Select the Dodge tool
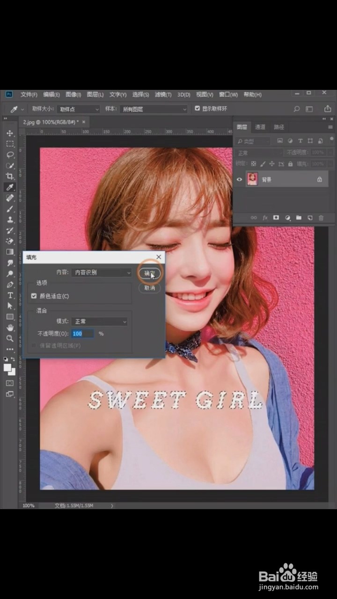The height and width of the screenshot is (599, 337). point(10,273)
